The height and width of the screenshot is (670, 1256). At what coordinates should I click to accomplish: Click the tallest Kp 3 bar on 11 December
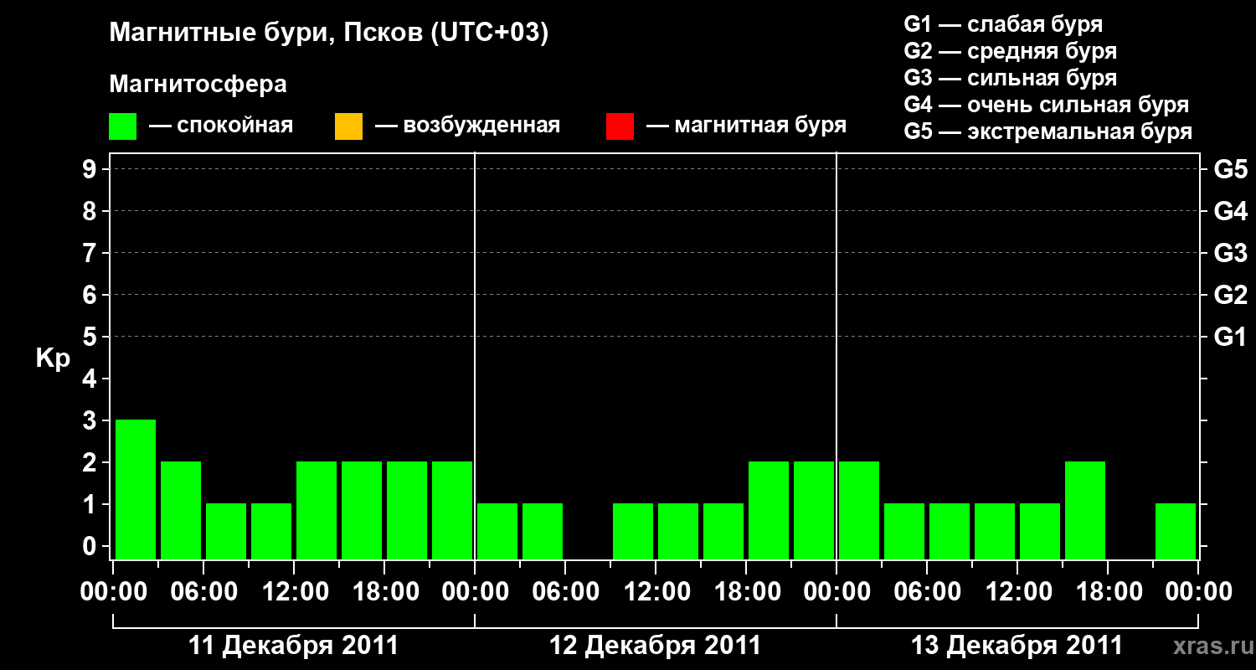click(x=136, y=489)
